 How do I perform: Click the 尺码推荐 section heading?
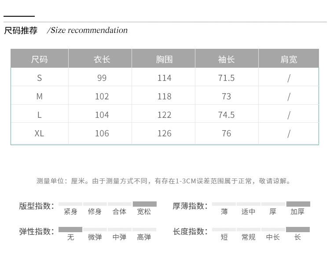click(x=21, y=30)
